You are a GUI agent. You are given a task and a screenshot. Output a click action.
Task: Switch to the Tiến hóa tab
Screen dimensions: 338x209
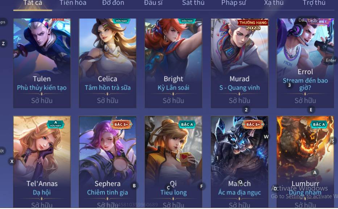[x=73, y=3]
